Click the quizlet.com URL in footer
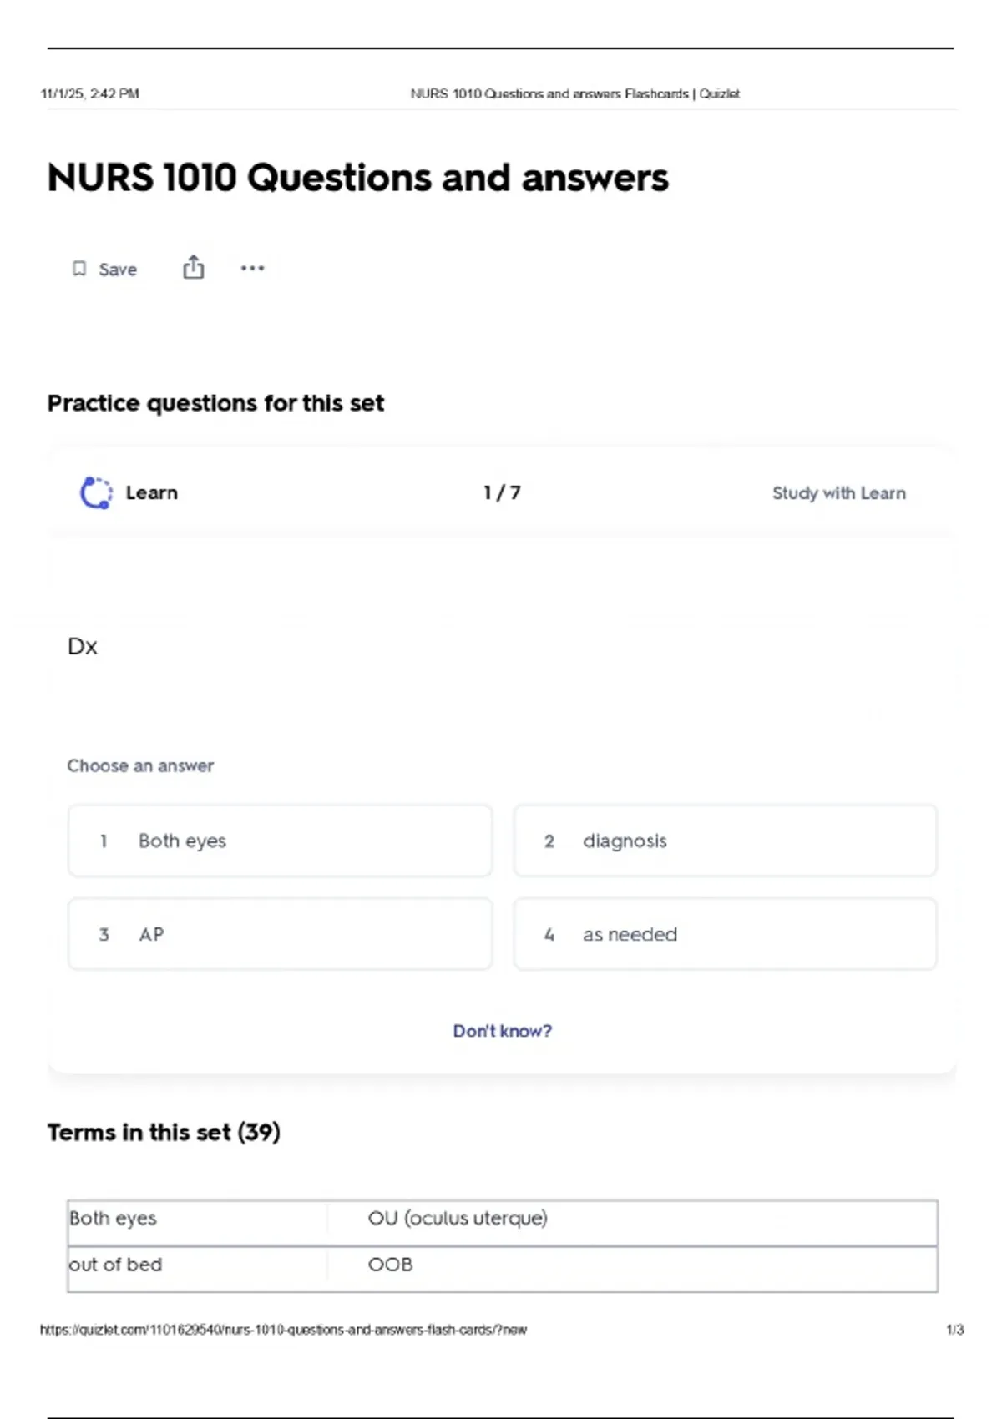 (283, 1330)
